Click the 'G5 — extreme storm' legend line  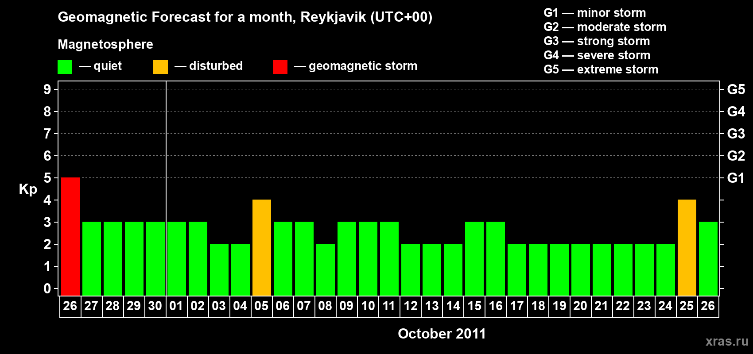pyautogui.click(x=601, y=69)
